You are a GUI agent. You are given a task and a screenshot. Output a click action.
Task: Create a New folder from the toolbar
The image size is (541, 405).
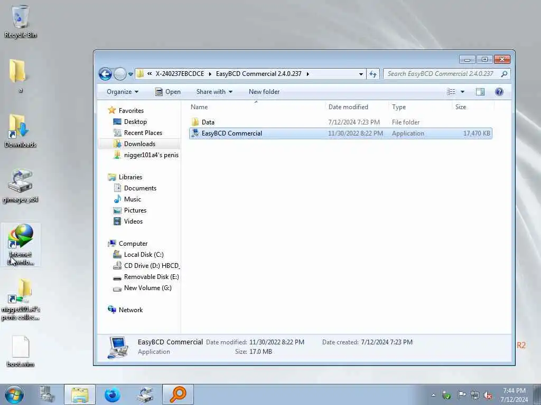[x=264, y=92]
